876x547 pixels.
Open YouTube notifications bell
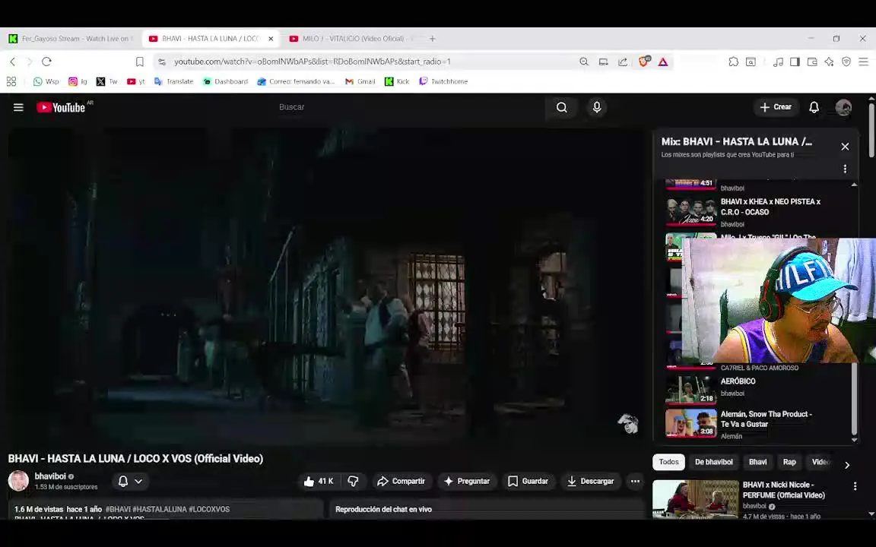(x=814, y=107)
